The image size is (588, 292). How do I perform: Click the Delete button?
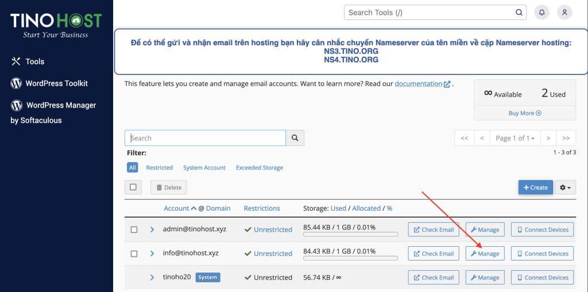click(168, 187)
